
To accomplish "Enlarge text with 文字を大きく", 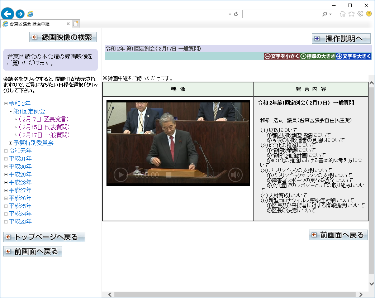I will click(x=353, y=56).
